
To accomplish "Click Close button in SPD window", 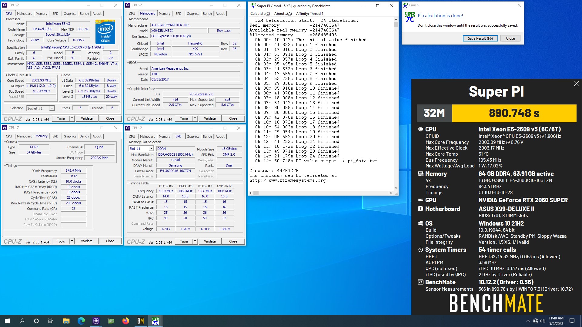I will [233, 241].
